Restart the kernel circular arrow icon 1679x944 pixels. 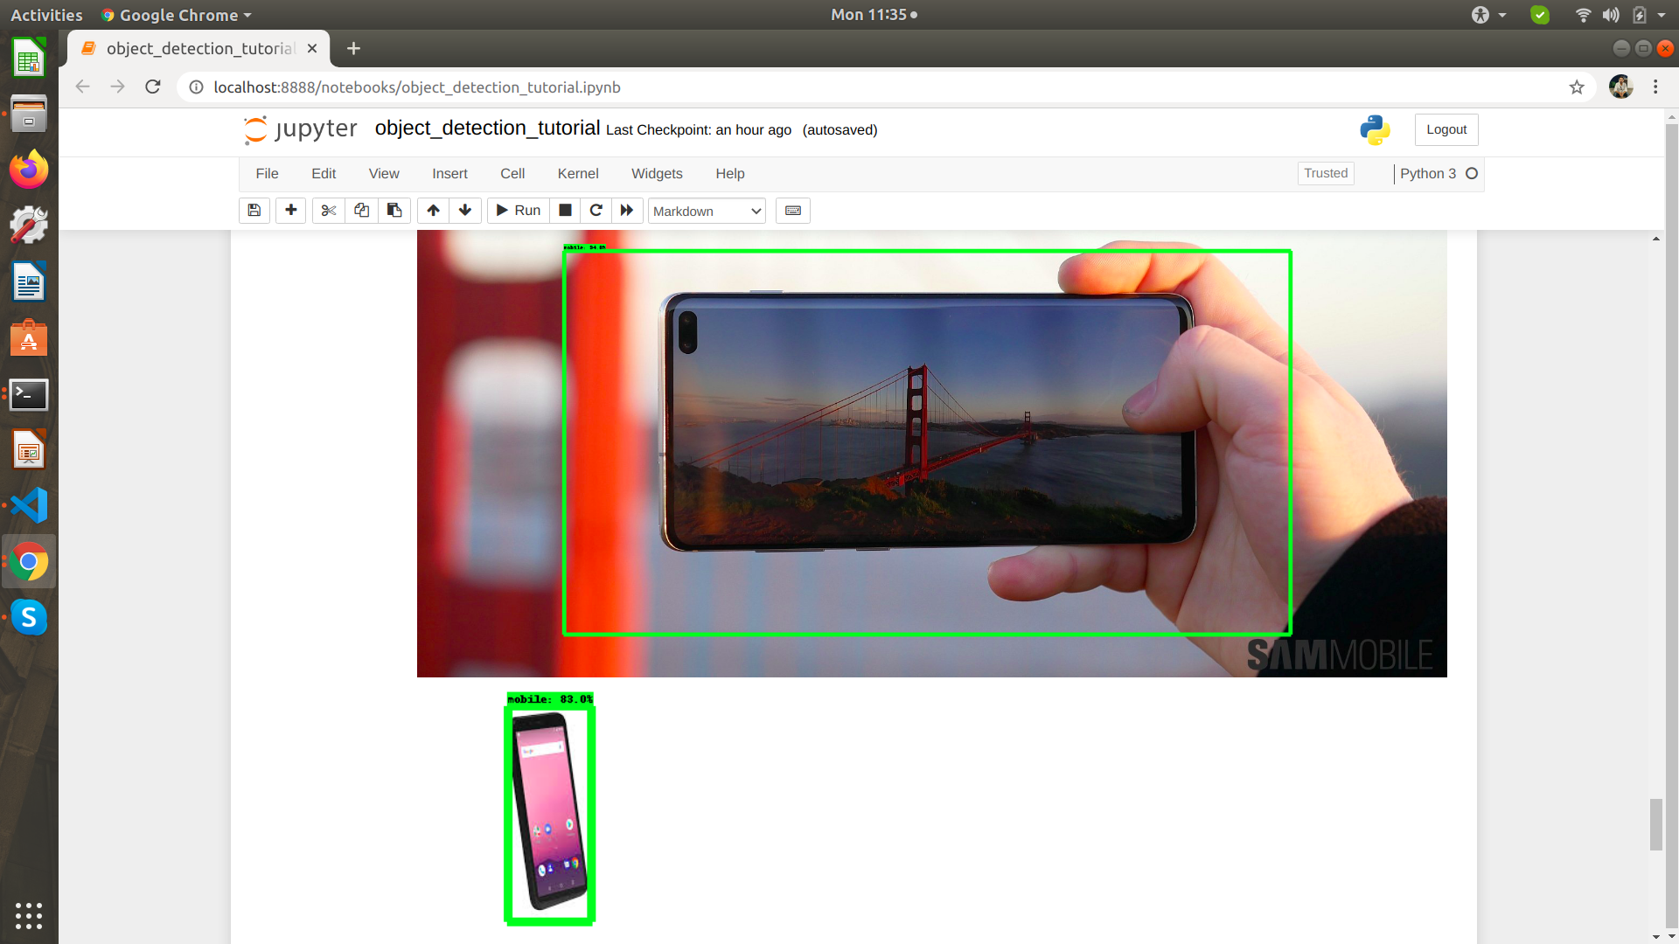[596, 211]
